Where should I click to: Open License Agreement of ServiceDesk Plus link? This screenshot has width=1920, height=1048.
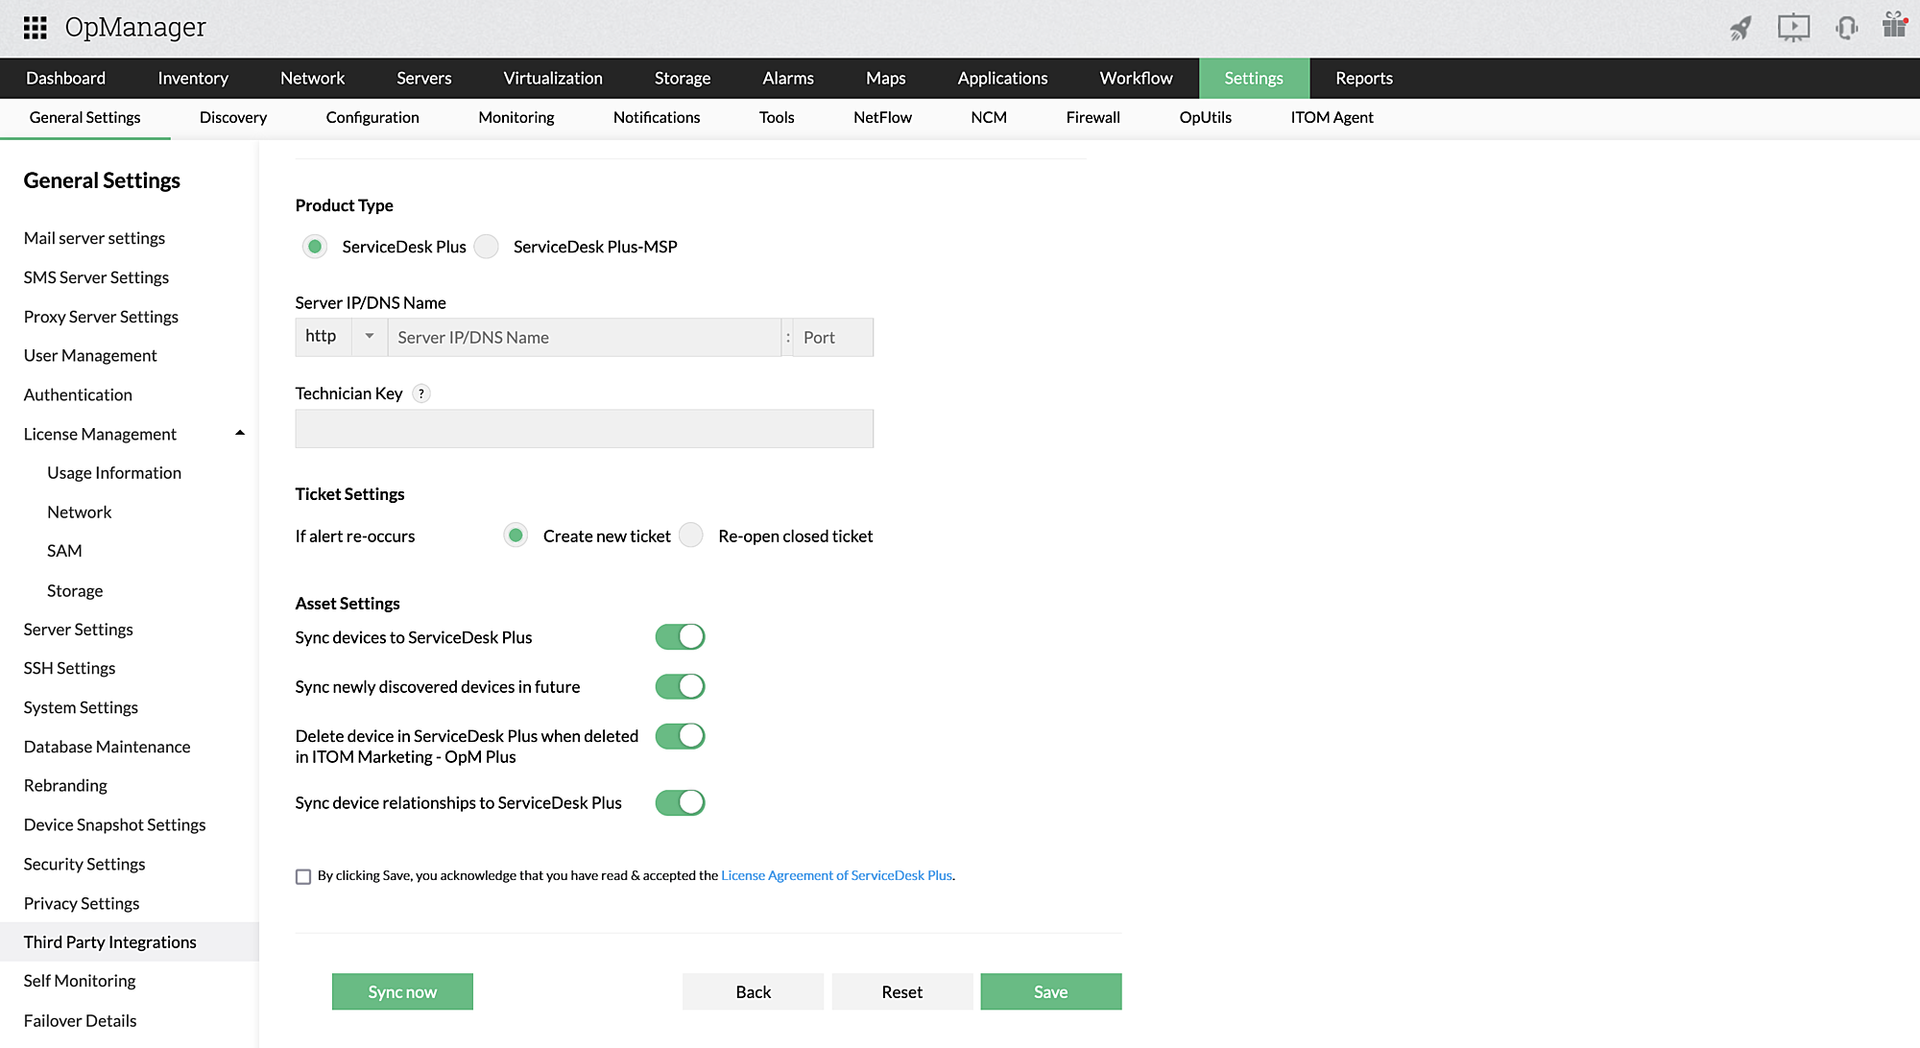point(836,875)
